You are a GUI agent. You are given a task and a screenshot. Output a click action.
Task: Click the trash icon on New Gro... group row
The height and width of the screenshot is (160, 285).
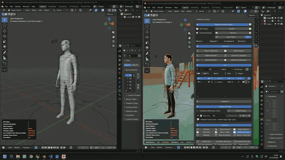[249, 115]
